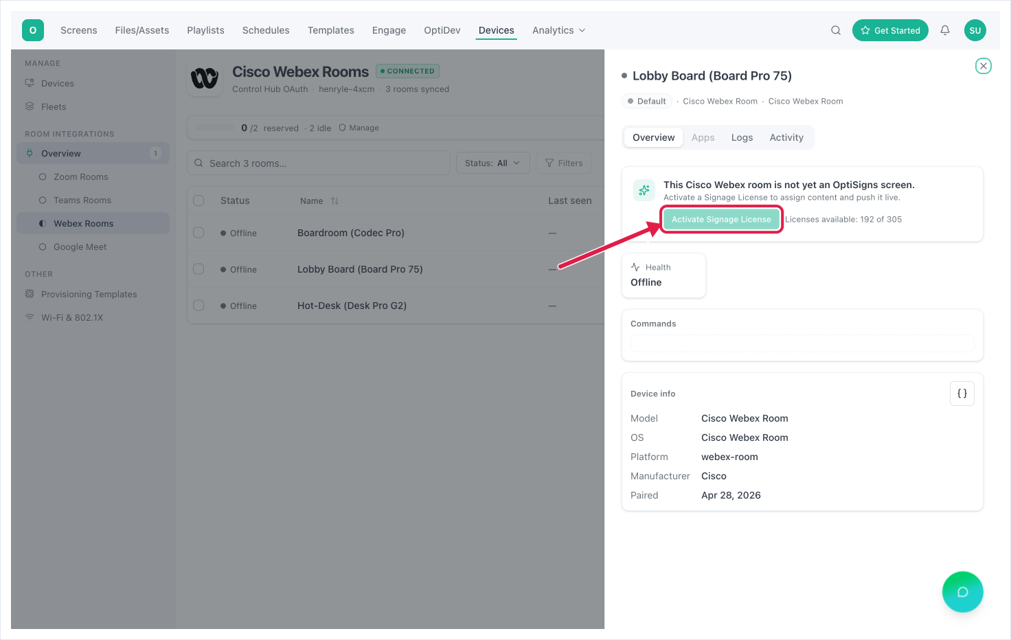
Task: Click the Overview plug icon in sidebar
Action: click(30, 153)
